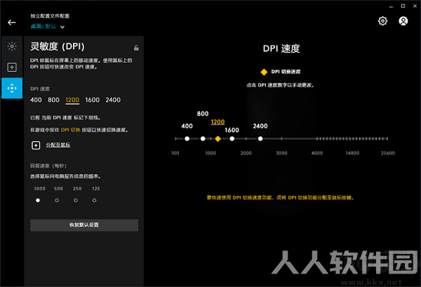Choose 400 in the DPI speed list
The image size is (421, 287).
point(36,100)
